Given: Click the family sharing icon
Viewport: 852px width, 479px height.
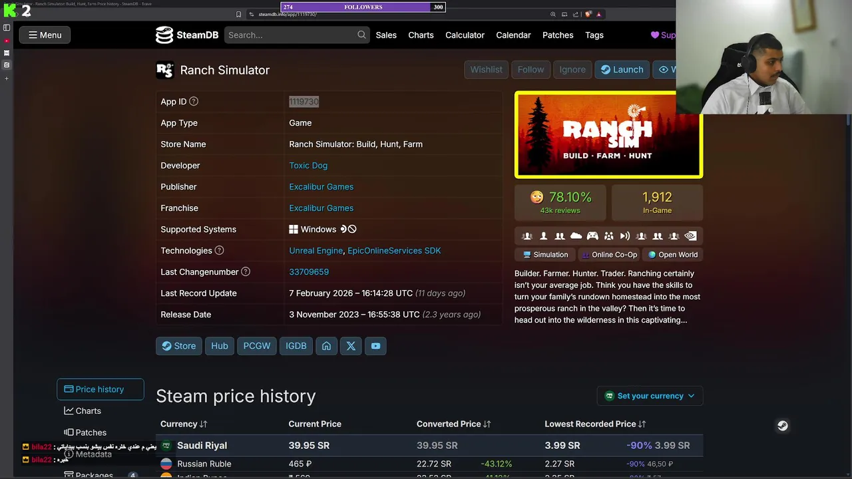Looking at the screenshot, I should [609, 236].
